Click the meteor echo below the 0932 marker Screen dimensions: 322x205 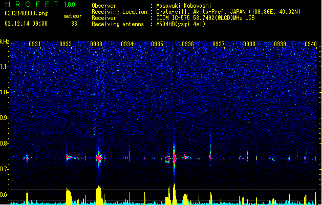tap(69, 158)
